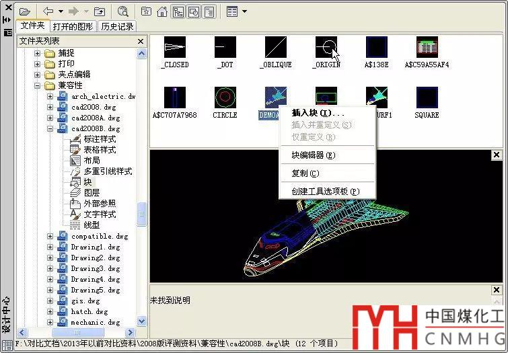Choose 插入块 from the context menu

click(x=318, y=113)
